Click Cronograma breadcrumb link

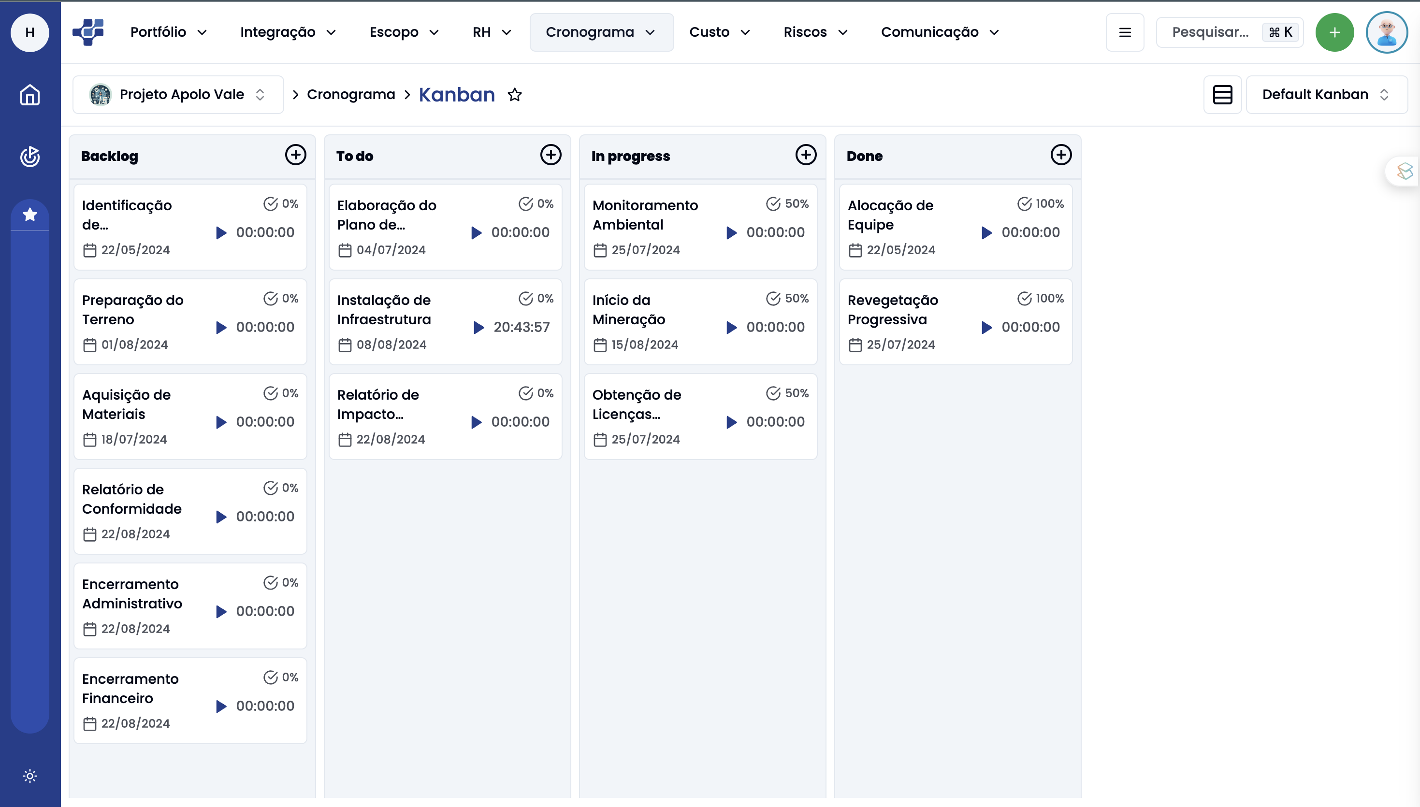point(351,95)
